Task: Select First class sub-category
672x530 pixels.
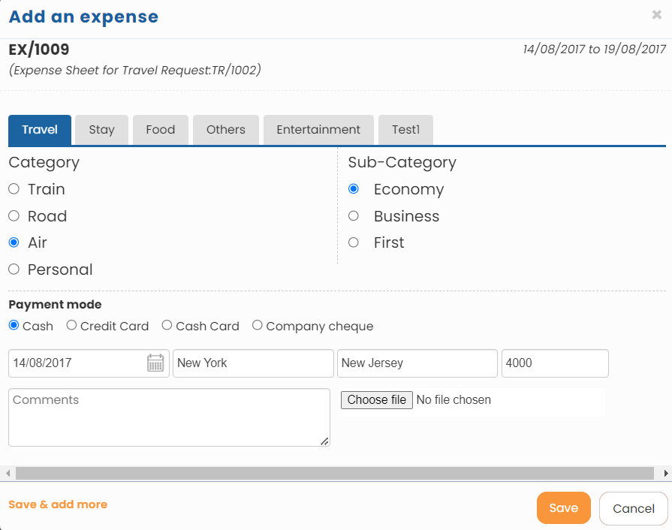Action: click(x=354, y=242)
